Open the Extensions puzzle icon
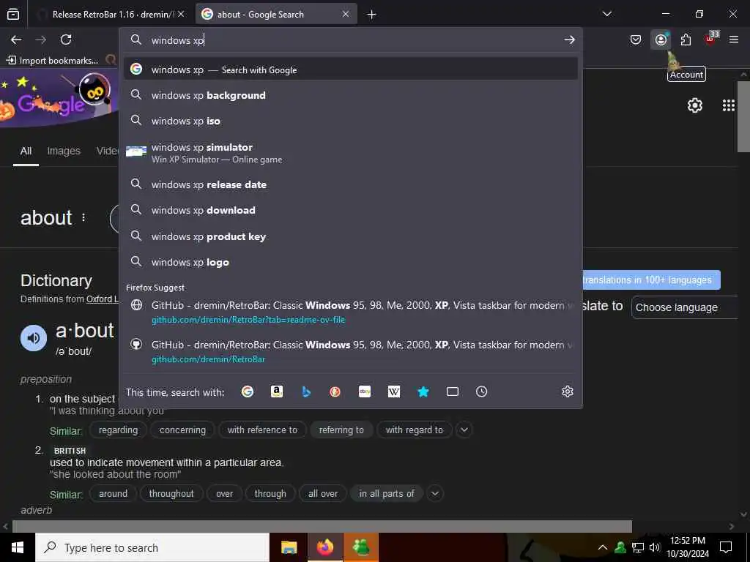The height and width of the screenshot is (562, 750). pos(686,40)
